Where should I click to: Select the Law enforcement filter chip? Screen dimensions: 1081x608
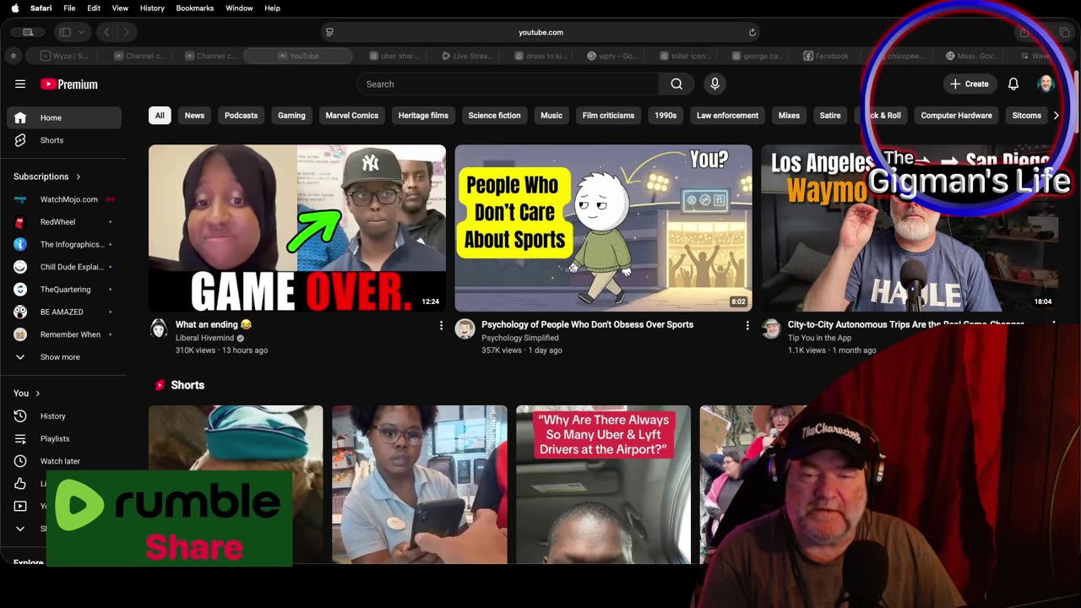727,116
